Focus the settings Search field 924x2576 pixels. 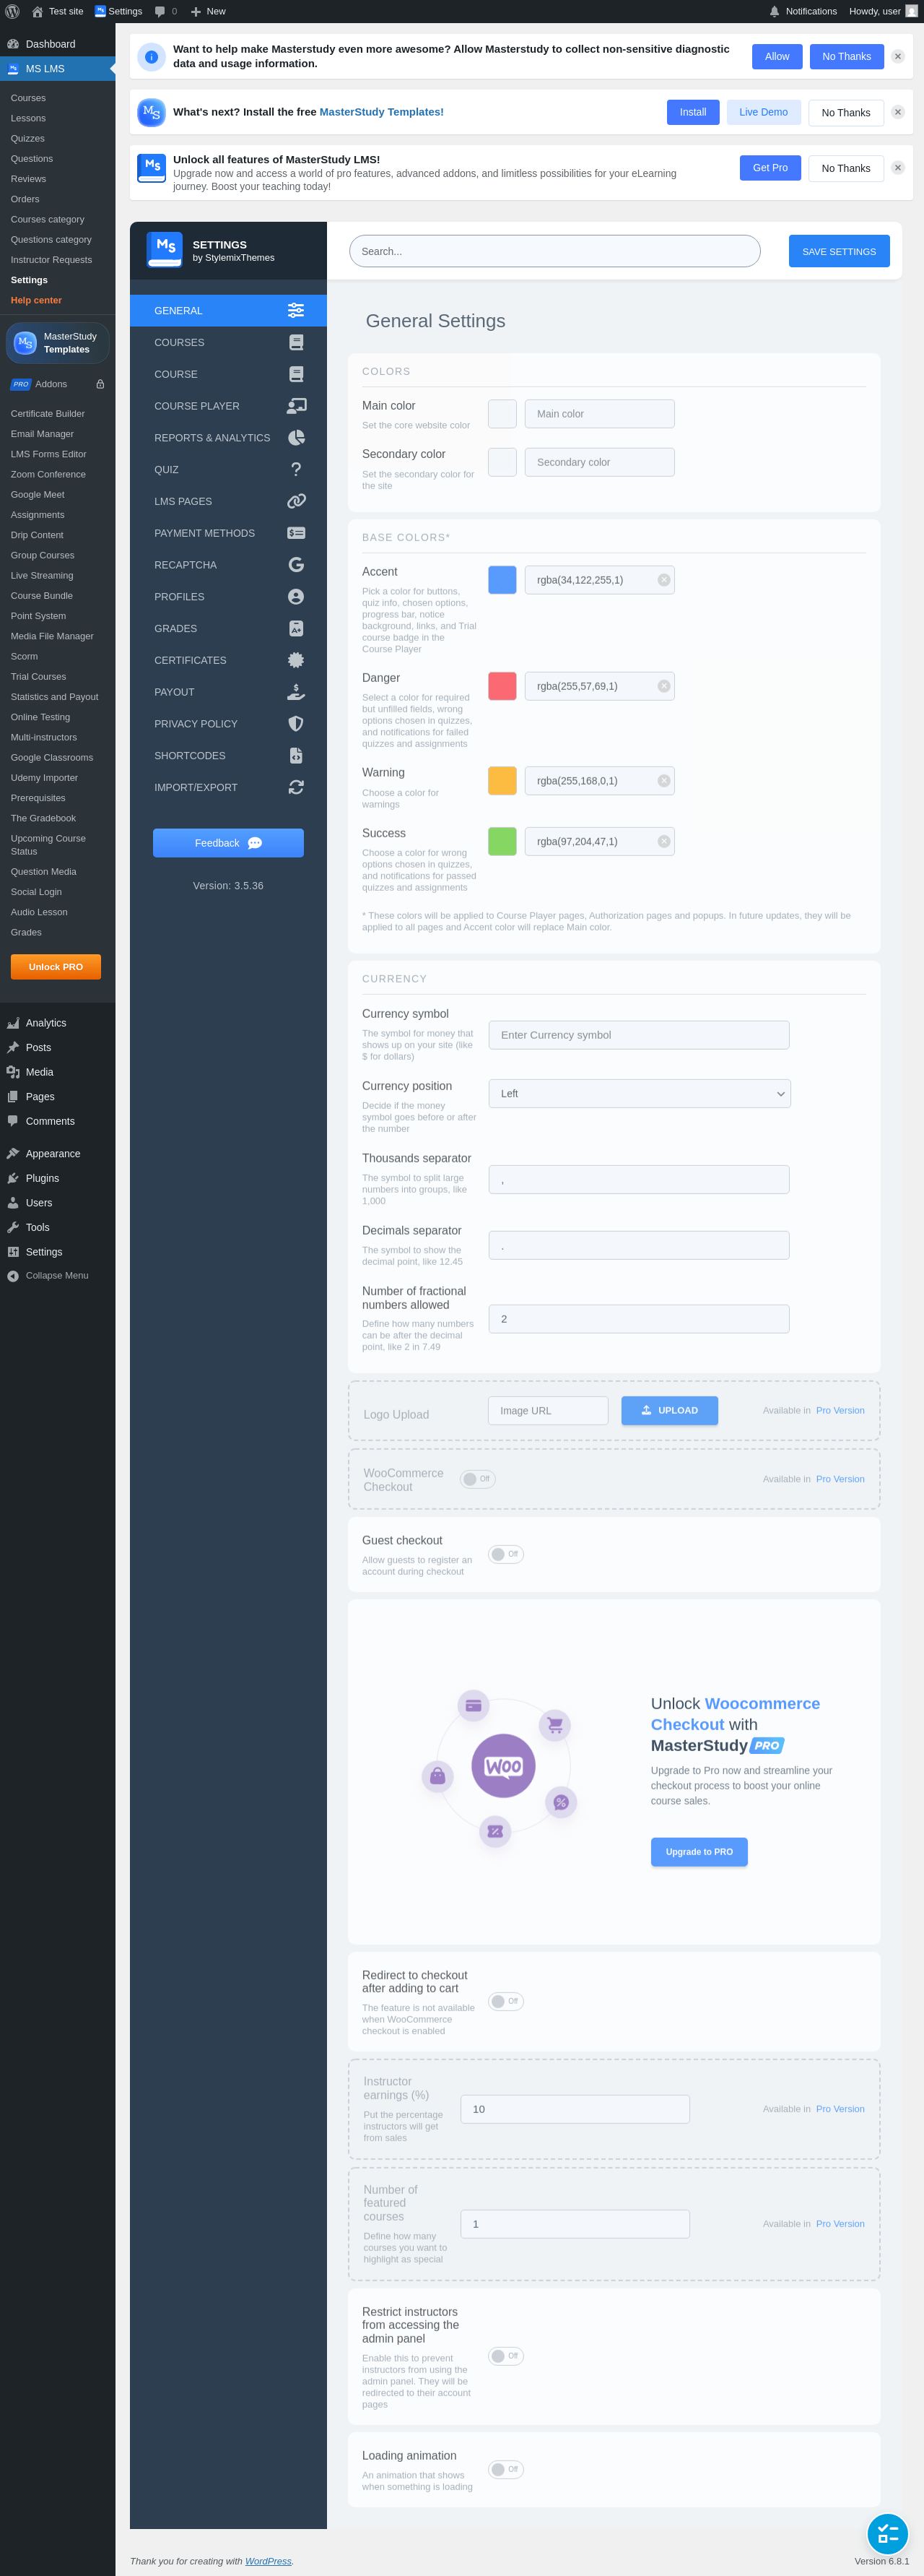click(x=554, y=251)
